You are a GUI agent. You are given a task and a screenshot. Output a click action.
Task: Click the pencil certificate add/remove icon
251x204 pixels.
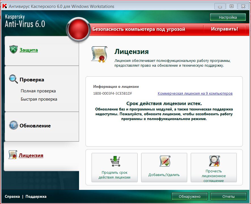click(x=165, y=161)
